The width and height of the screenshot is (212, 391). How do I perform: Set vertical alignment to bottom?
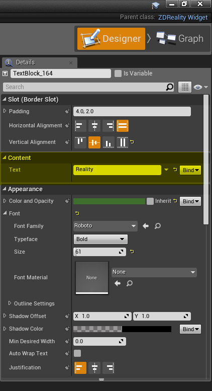[109, 142]
